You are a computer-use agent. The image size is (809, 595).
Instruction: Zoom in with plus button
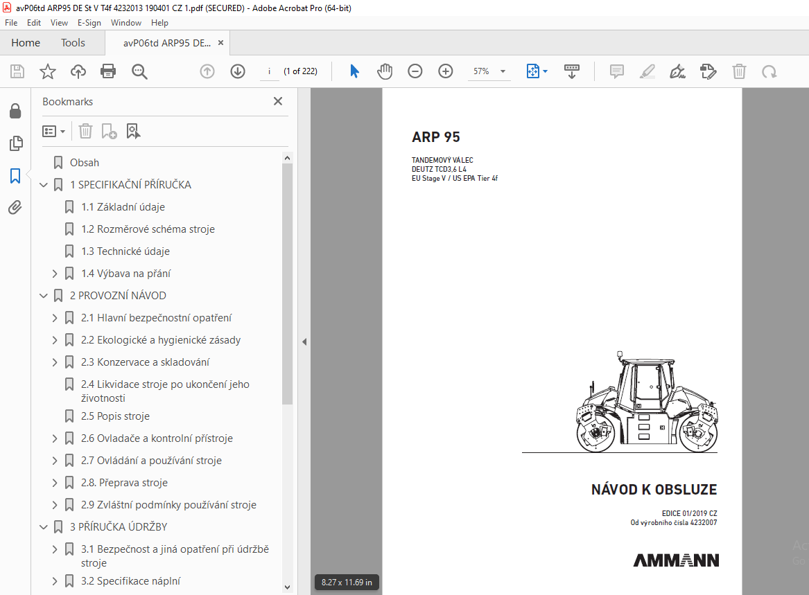point(445,71)
